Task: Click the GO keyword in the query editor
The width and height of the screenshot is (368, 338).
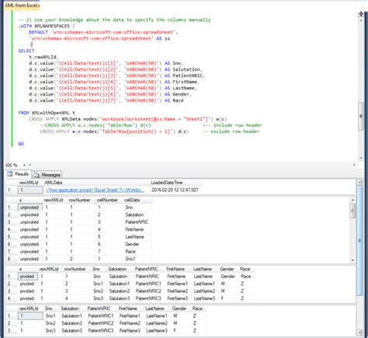Action: click(21, 144)
